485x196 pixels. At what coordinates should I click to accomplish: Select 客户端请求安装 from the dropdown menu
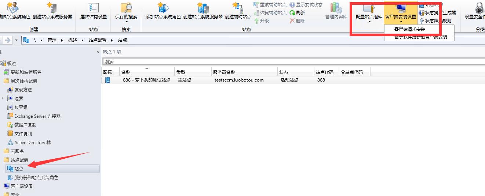[409, 29]
